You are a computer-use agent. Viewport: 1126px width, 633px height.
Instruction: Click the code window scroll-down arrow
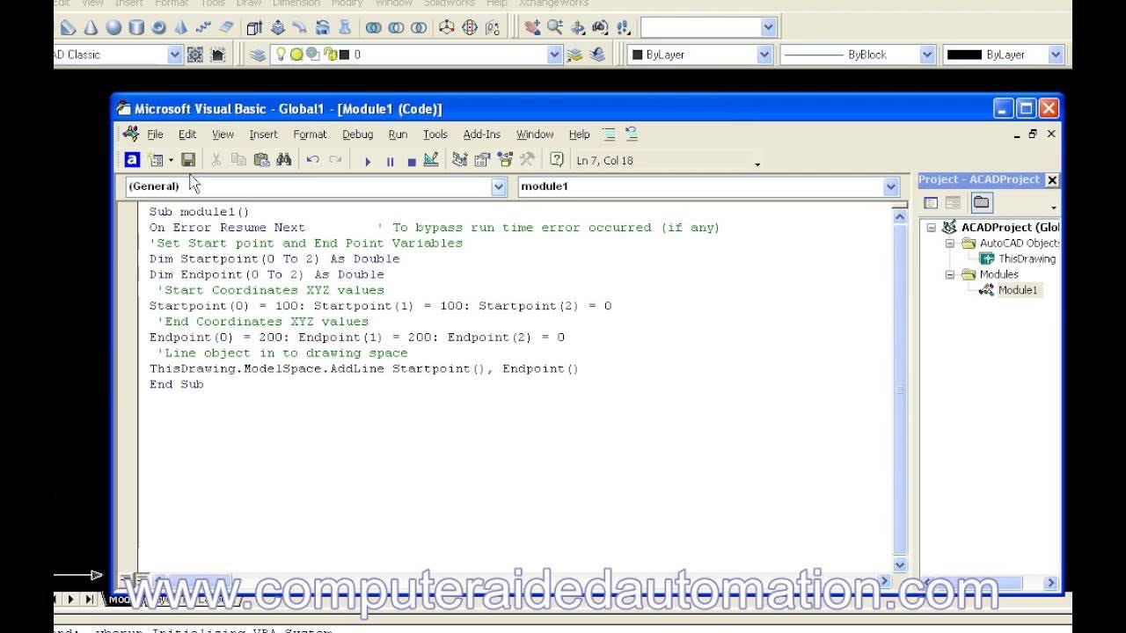coord(900,564)
